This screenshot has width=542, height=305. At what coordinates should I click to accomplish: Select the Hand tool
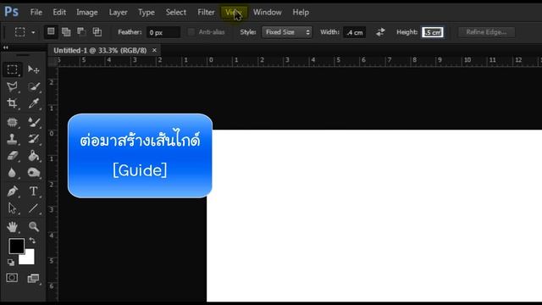pos(13,227)
